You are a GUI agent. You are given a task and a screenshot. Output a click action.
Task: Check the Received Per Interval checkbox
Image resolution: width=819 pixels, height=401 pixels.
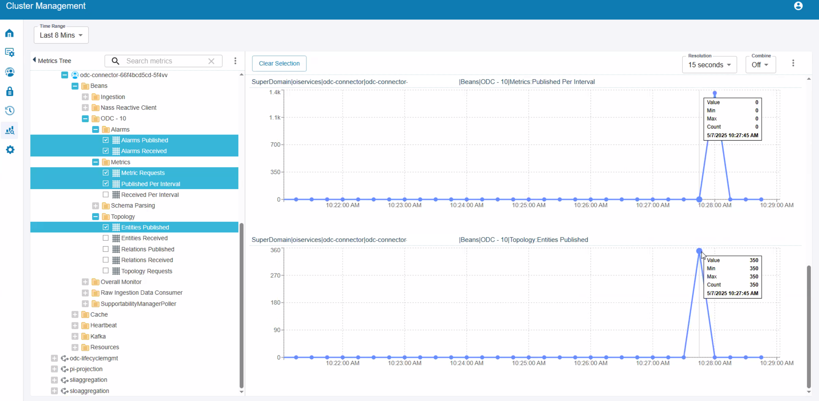pyautogui.click(x=106, y=194)
